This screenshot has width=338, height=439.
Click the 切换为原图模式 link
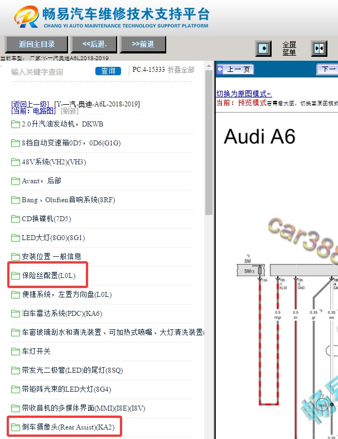click(244, 94)
